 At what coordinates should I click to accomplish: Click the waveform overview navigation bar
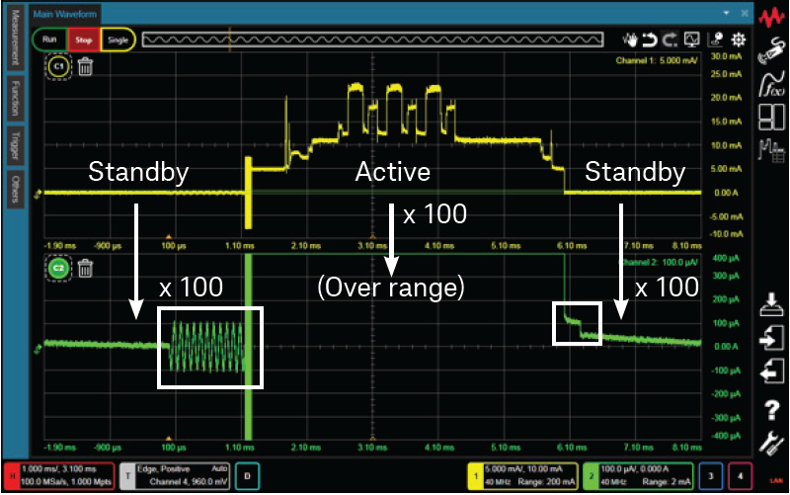pyautogui.click(x=371, y=41)
